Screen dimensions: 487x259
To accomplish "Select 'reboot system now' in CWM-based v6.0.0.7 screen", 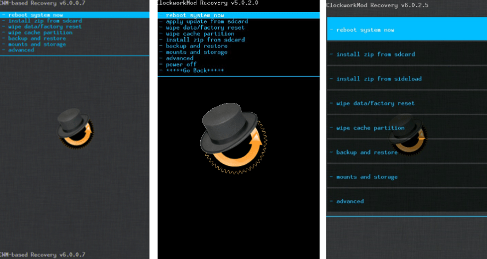I will (x=75, y=15).
